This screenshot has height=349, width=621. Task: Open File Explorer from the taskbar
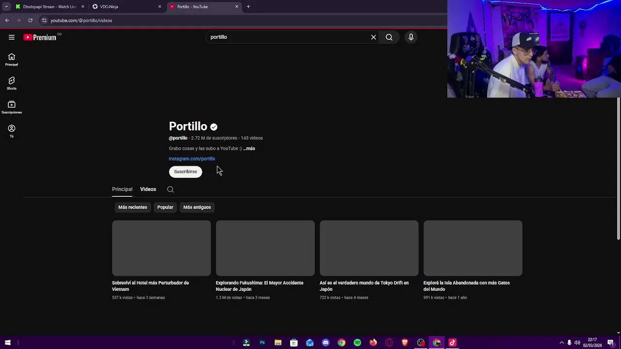[x=278, y=343]
